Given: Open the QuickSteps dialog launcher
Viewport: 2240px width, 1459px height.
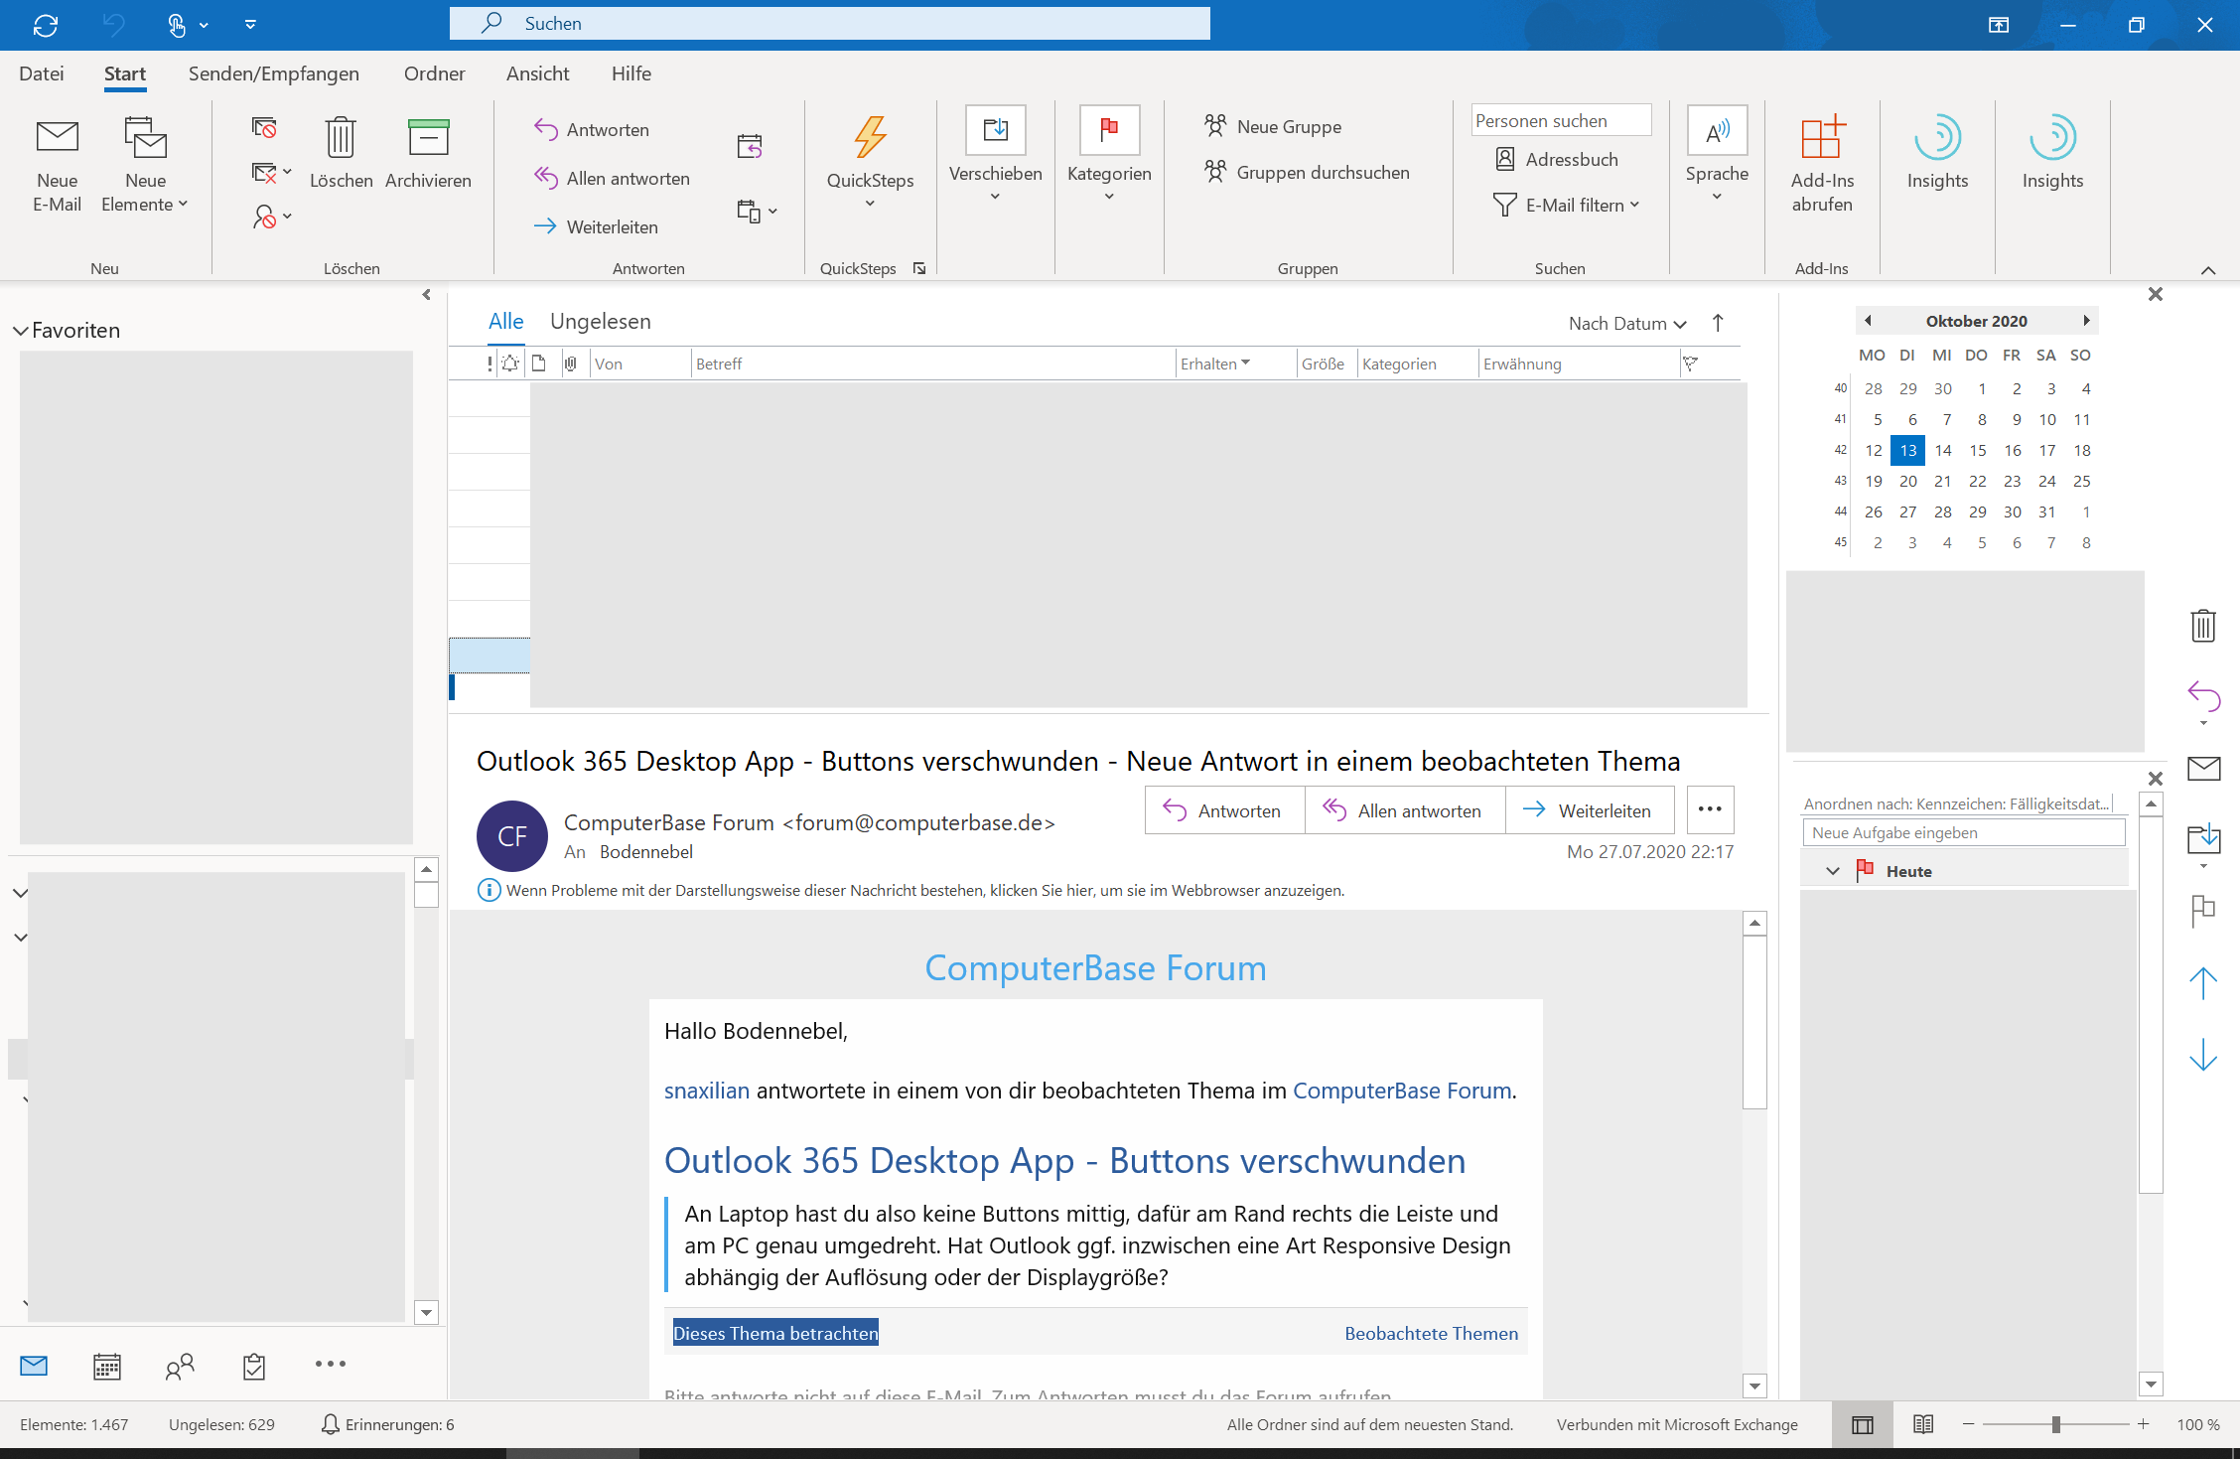Looking at the screenshot, I should click(919, 268).
